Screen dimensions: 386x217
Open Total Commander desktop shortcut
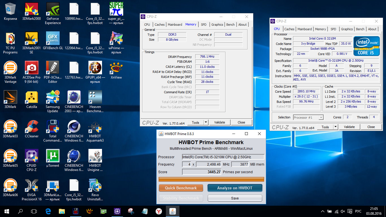click(x=53, y=131)
